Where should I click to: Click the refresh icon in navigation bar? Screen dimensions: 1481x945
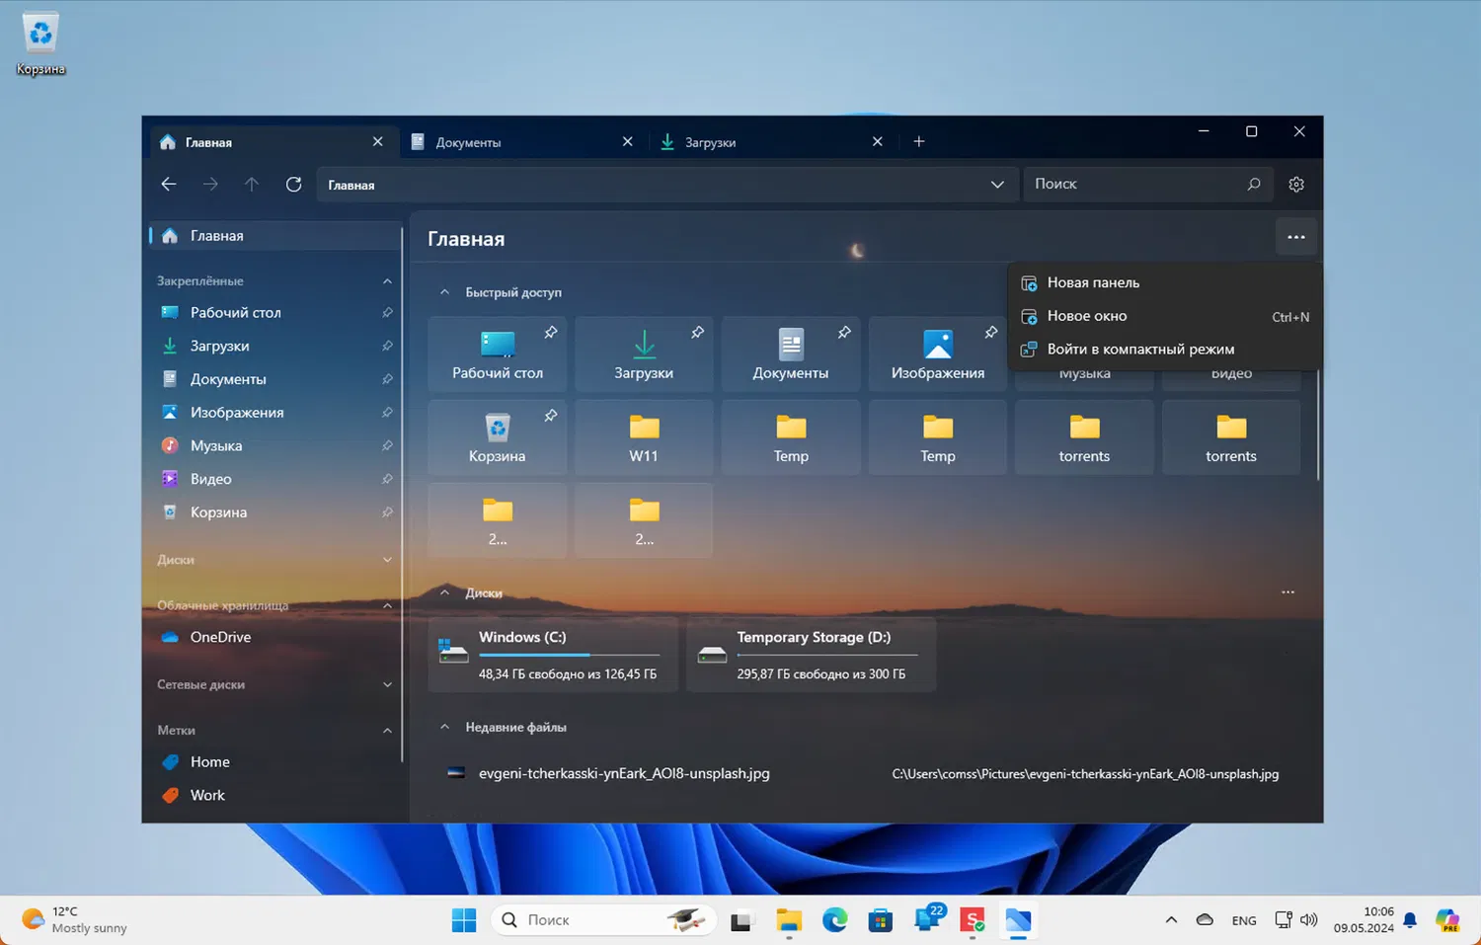click(293, 185)
